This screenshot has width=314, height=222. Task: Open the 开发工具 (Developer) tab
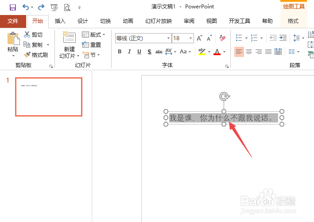pos(240,21)
